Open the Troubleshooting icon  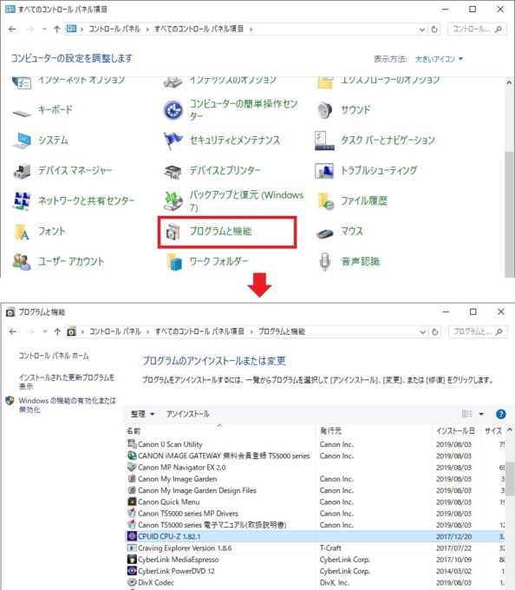click(324, 171)
